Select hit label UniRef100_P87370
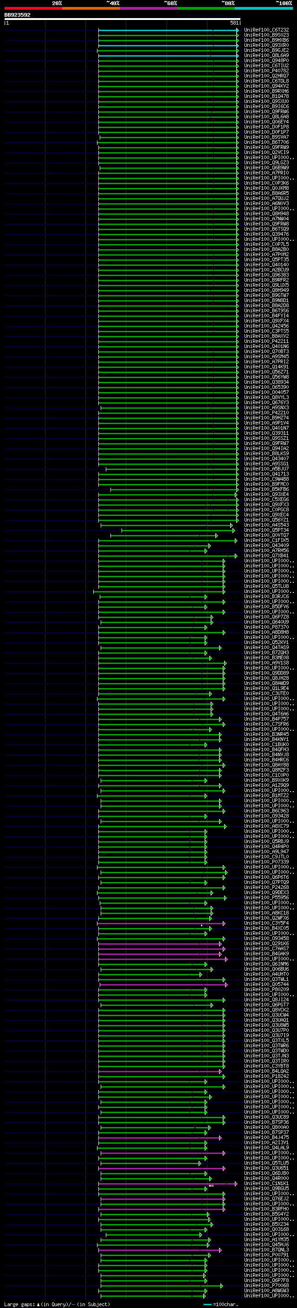The width and height of the screenshot is (297, 1308). (x=266, y=627)
